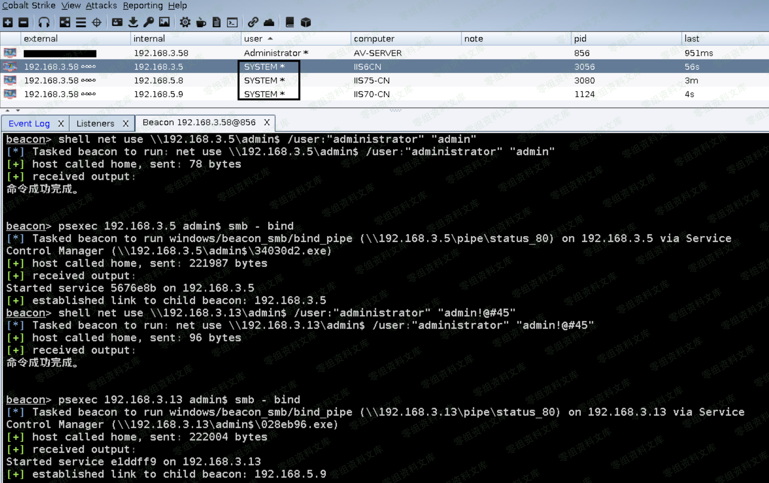This screenshot has height=483, width=769.
Task: Close the Beacon 192.168.3.58@856 tab
Action: 267,122
